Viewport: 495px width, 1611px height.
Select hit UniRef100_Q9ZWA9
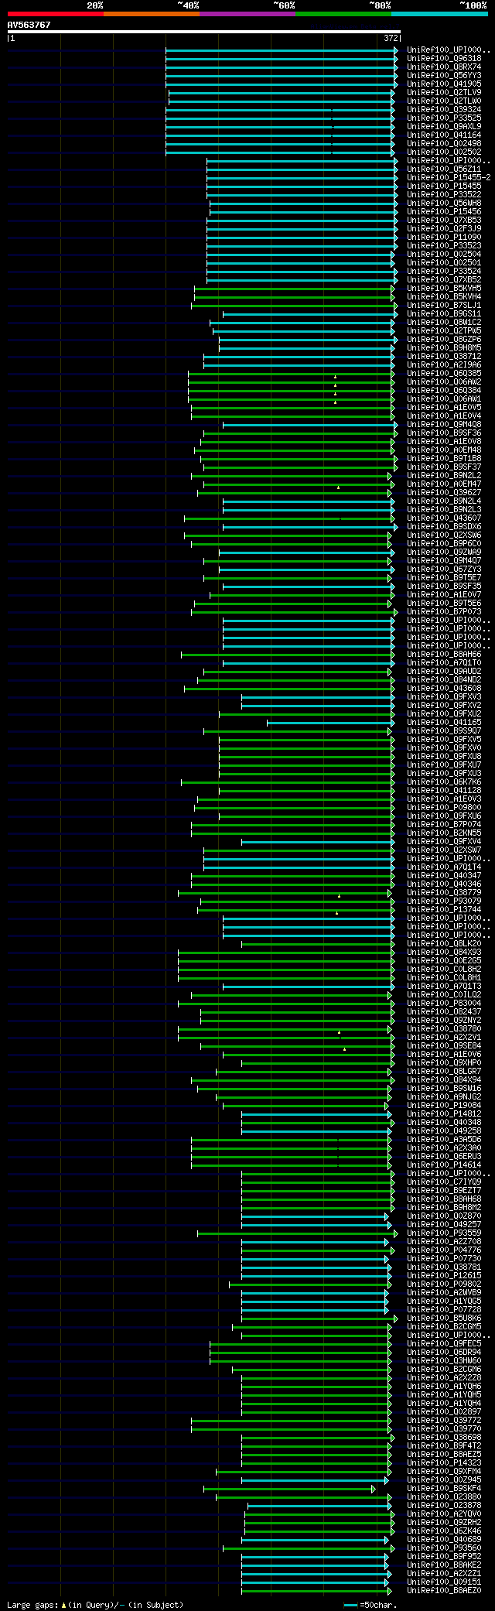click(444, 552)
